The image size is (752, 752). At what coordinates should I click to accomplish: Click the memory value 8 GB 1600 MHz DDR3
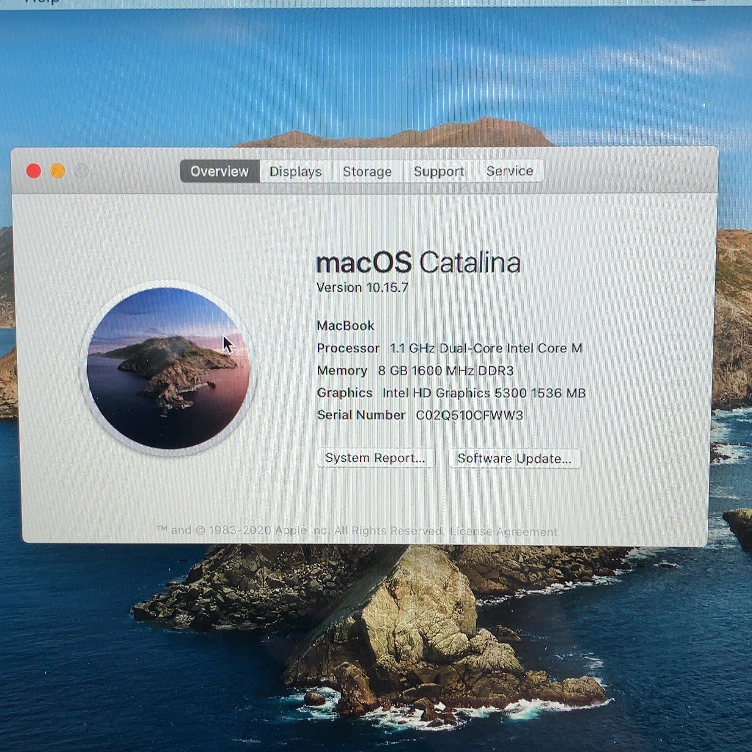point(446,370)
